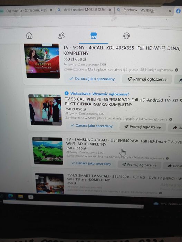The height and width of the screenshot is (242, 182).
Task: Open the Samsung TV listing thumbnail
Action: click(x=48, y=151)
